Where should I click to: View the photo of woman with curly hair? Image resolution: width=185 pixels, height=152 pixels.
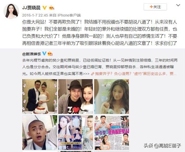[112, 97]
